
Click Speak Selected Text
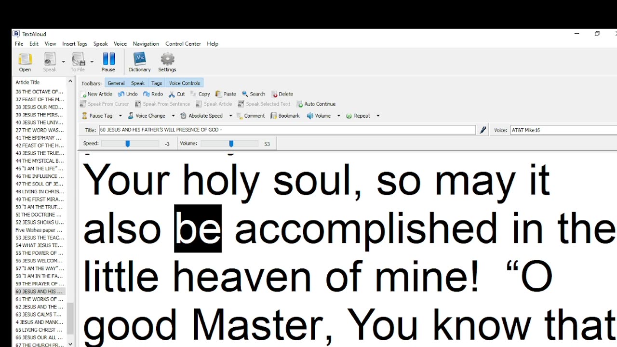[264, 104]
